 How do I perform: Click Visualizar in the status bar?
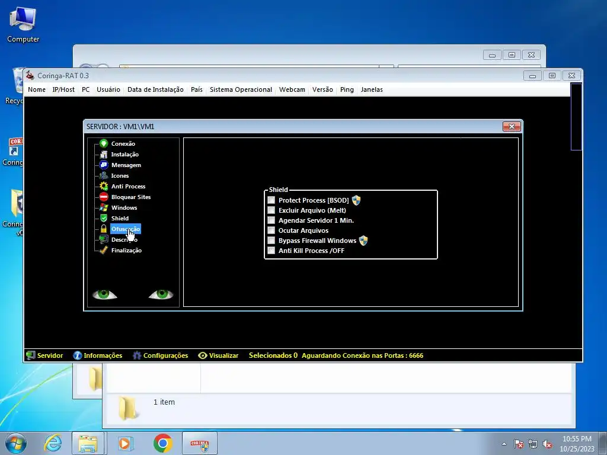pyautogui.click(x=218, y=355)
